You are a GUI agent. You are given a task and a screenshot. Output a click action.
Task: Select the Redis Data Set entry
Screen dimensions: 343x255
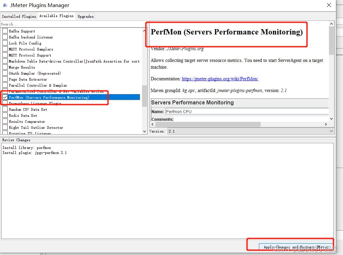(23, 115)
